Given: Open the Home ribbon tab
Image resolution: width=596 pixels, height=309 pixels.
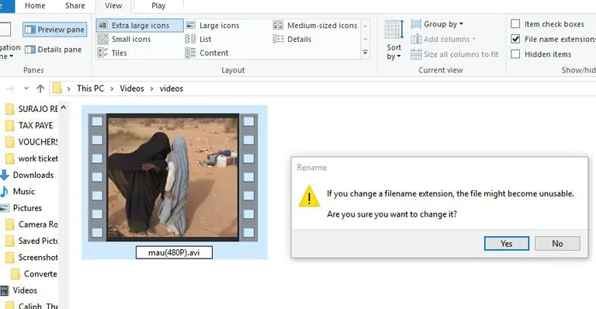Looking at the screenshot, I should [x=35, y=5].
